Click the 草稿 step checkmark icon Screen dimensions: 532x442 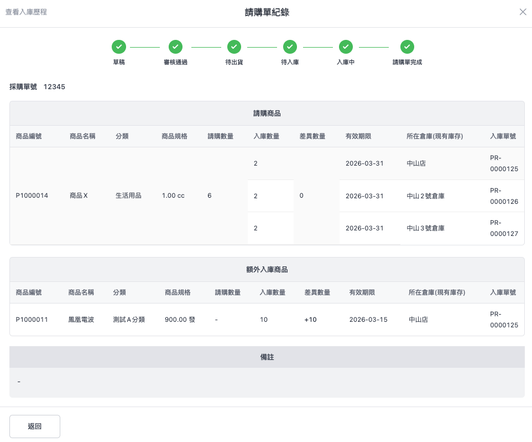119,47
